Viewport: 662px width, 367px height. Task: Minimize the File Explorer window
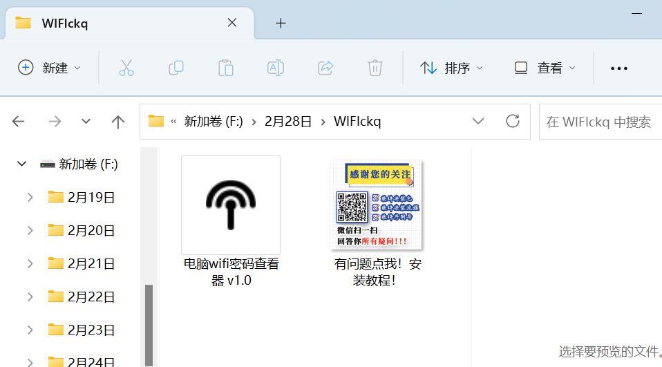636,14
